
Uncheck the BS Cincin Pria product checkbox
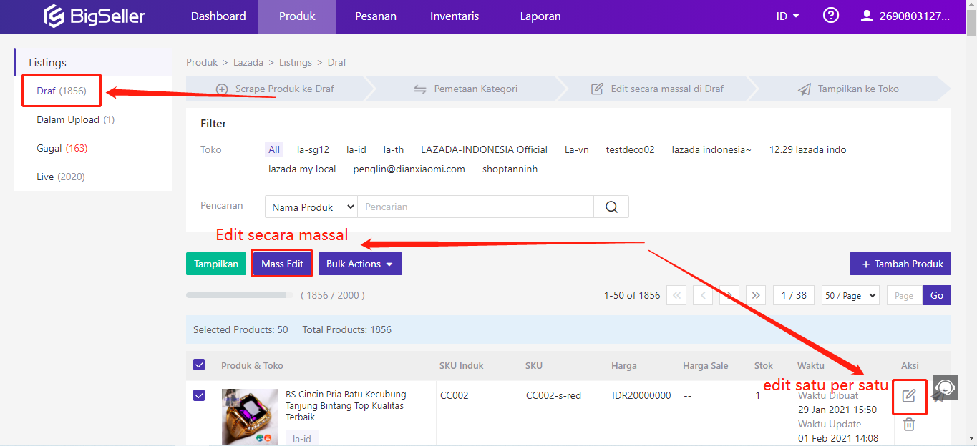199,395
